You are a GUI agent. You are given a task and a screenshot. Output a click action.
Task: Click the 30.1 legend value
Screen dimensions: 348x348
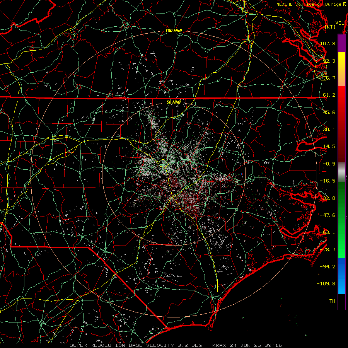pyautogui.click(x=329, y=130)
